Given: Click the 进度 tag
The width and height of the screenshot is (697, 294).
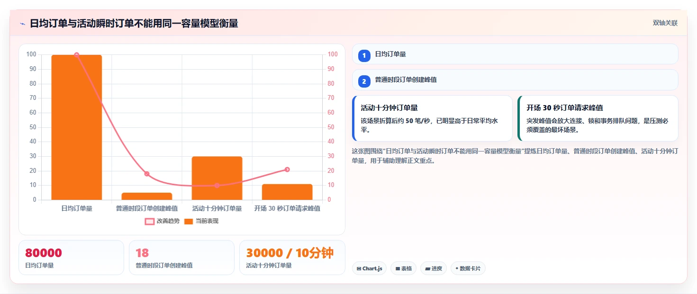Looking at the screenshot, I should 434,268.
